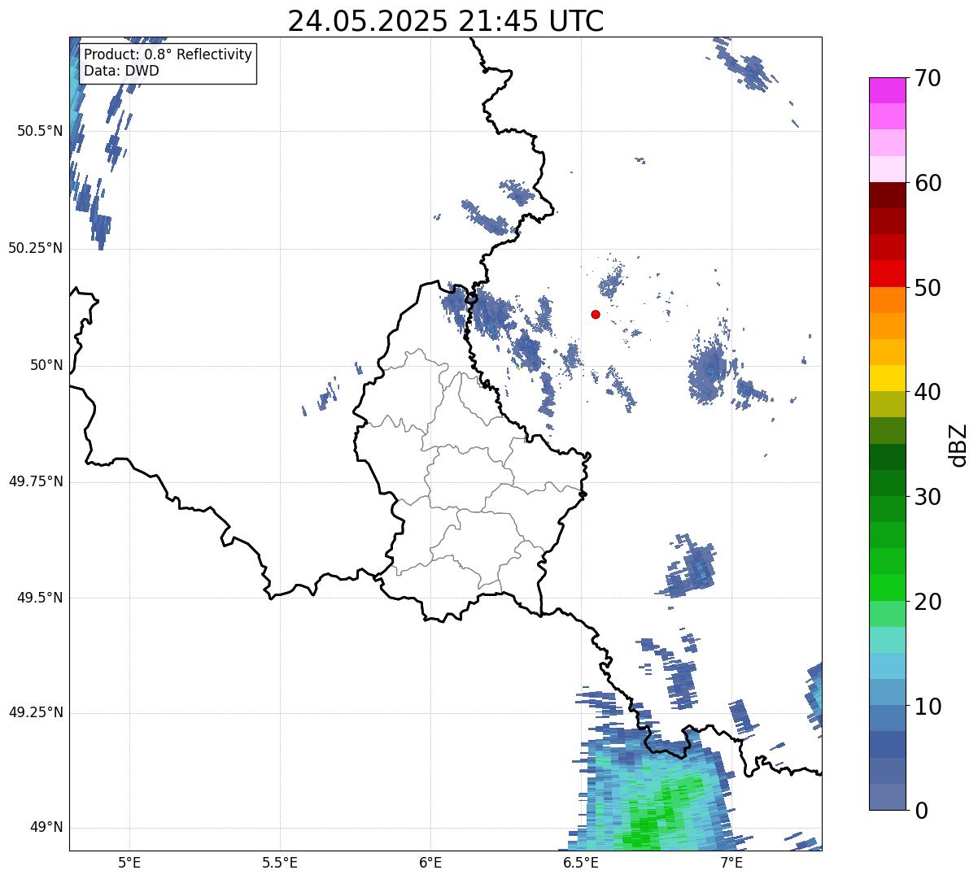978x879 pixels.
Task: Click the 6.5°E longitude label
Action: (x=581, y=862)
